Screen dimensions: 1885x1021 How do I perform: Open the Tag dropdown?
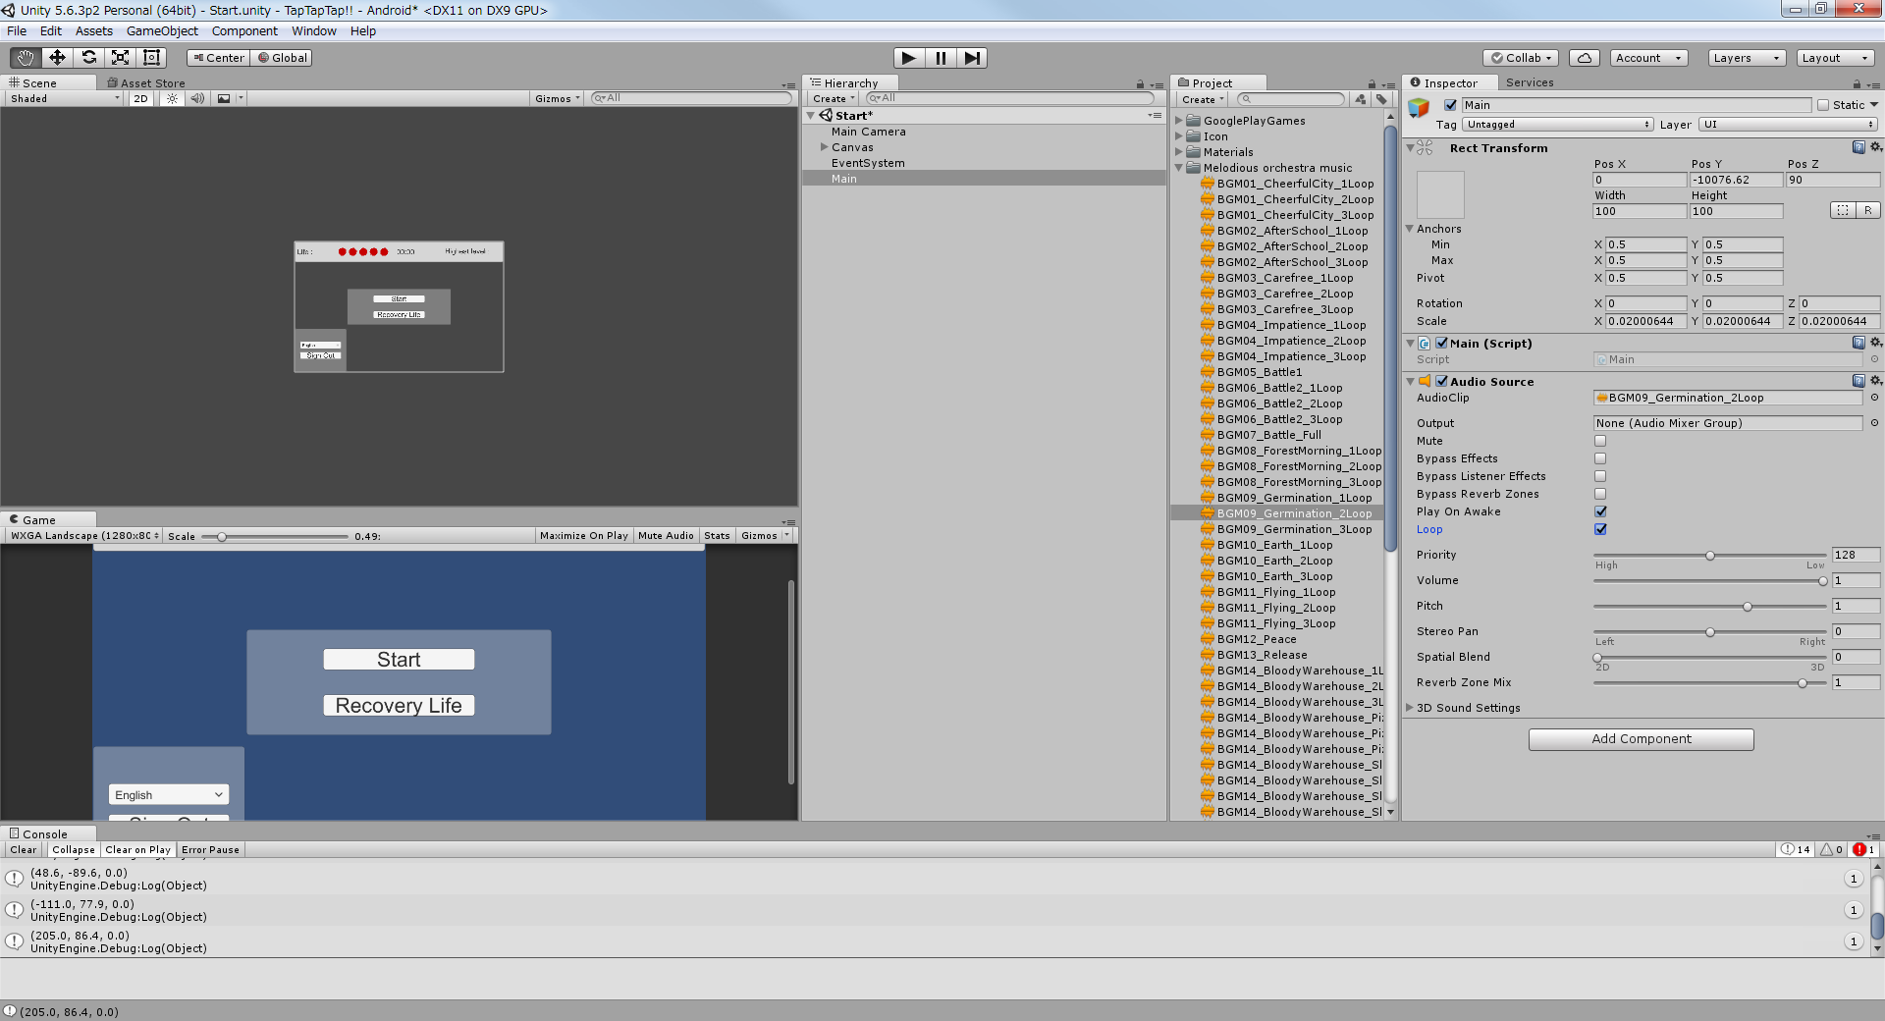[1558, 125]
